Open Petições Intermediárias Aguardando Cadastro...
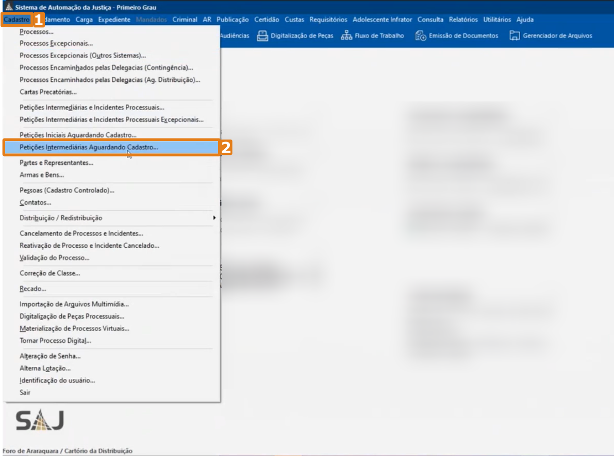Viewport: 614px width, 456px height. point(111,147)
